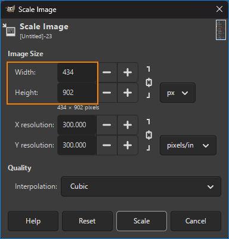
Task: Click the 'X resolution:' label
Action: pyautogui.click(x=35, y=125)
